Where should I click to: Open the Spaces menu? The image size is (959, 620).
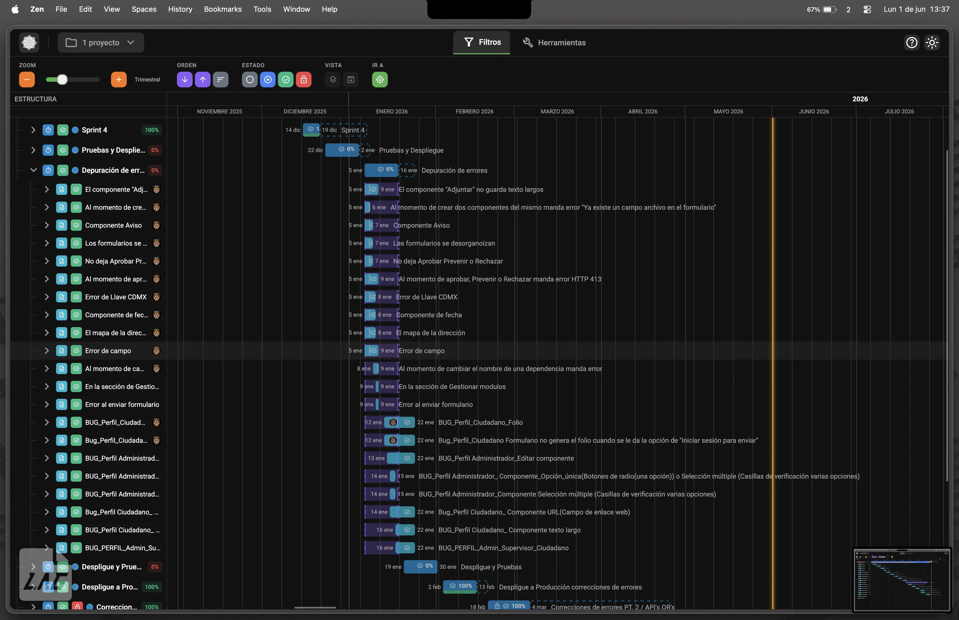coord(144,9)
